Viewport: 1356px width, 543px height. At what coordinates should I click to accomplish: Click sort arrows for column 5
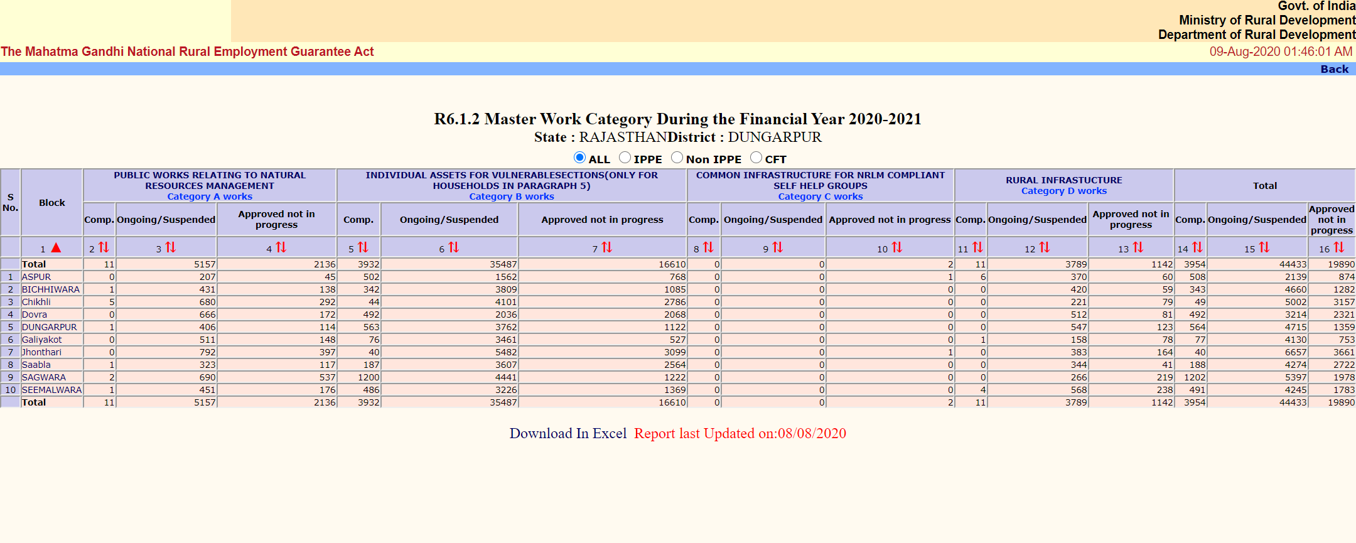coord(363,248)
